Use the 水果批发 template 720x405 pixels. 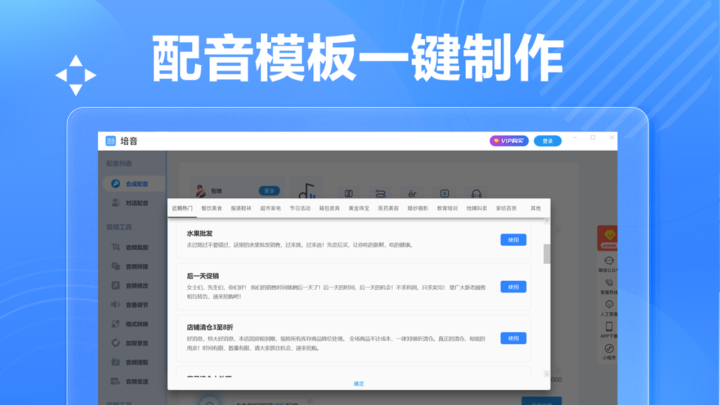point(512,240)
